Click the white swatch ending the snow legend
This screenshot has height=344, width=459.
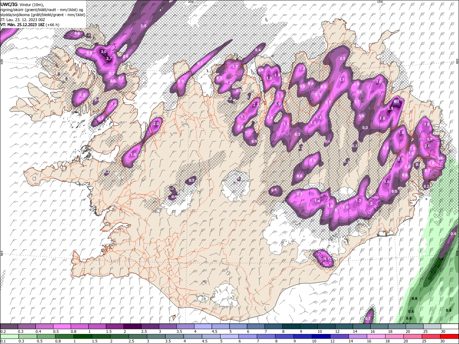[x=449, y=326]
